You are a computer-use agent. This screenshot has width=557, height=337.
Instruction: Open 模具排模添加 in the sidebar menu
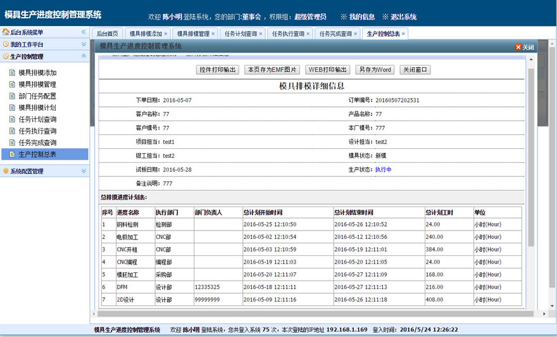click(37, 73)
